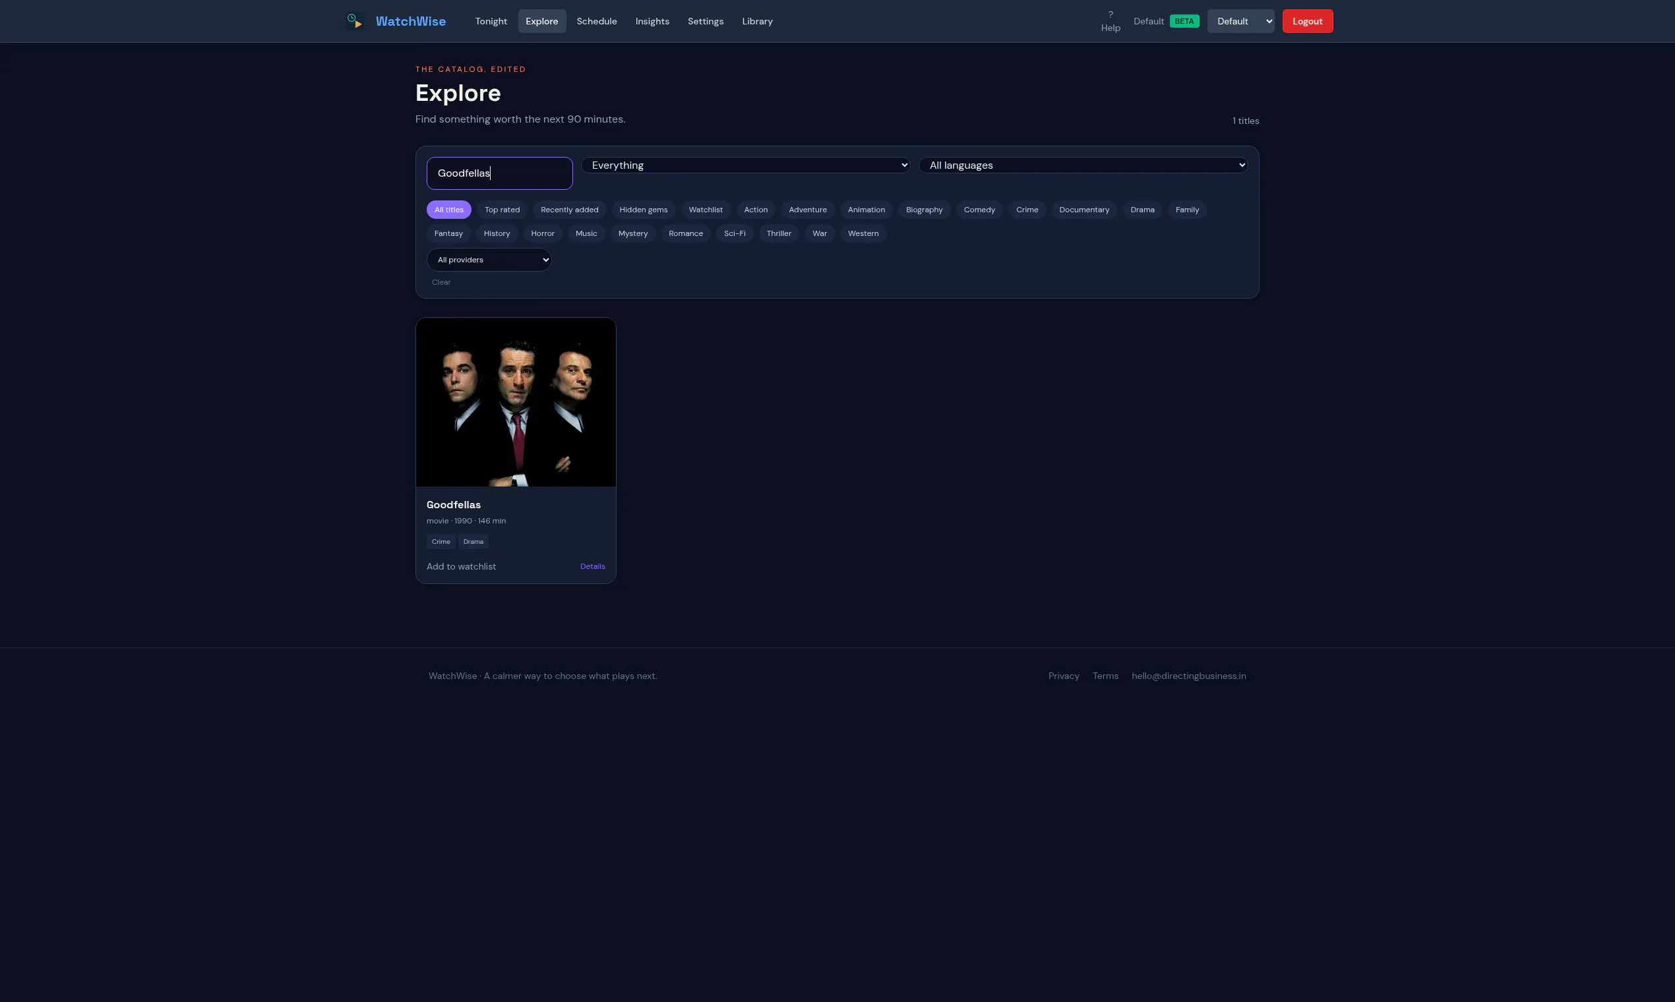Enable the War genre chip
This screenshot has height=1002, width=1675.
point(818,233)
